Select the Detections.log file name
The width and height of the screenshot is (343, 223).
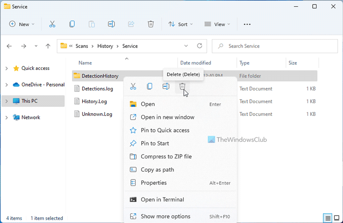[98, 89]
